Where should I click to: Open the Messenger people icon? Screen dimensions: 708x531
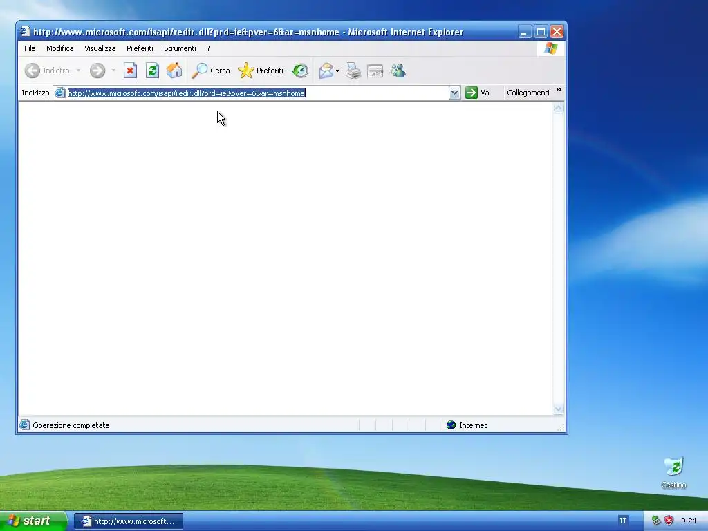398,71
